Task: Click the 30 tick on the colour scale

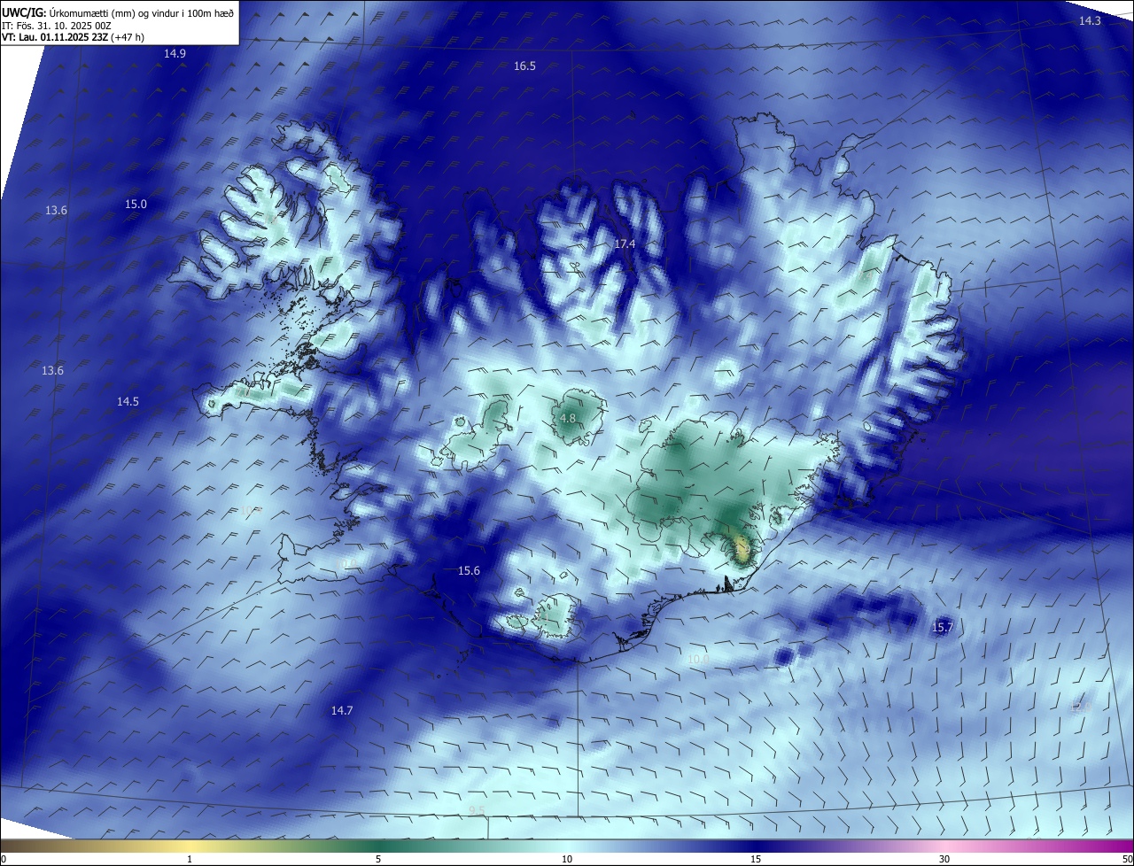Action: coord(944,860)
